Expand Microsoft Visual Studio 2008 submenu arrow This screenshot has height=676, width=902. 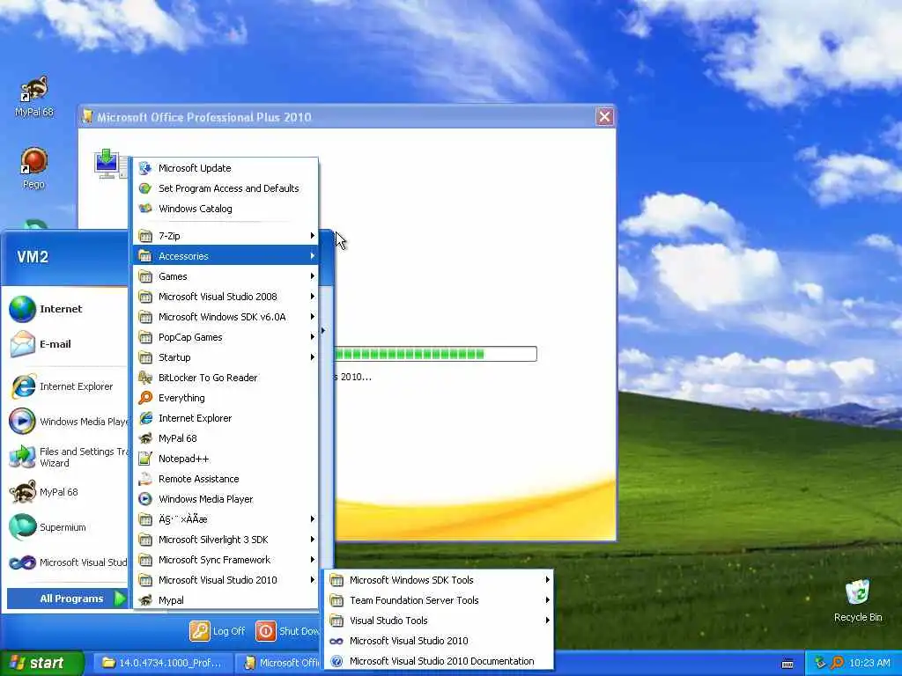click(313, 297)
